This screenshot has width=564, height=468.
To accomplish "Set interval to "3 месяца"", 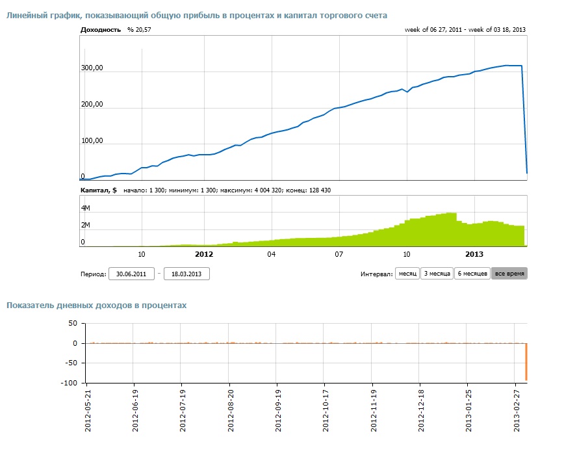I will [x=437, y=274].
